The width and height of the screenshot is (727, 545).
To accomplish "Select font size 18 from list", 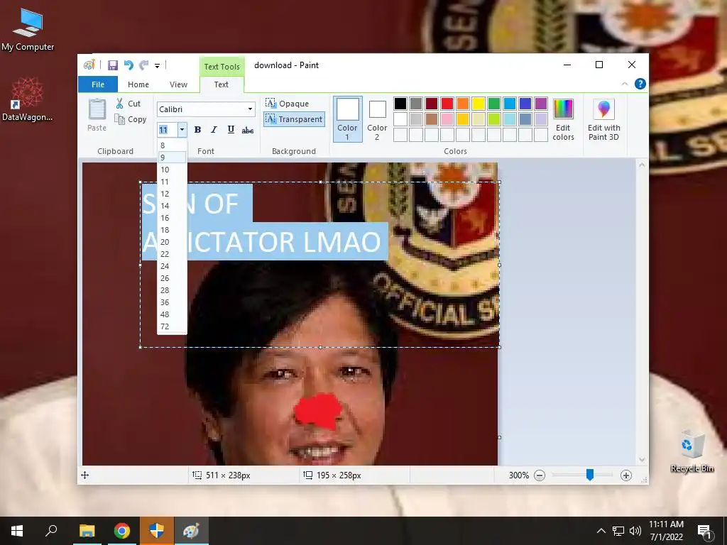I will (x=172, y=230).
